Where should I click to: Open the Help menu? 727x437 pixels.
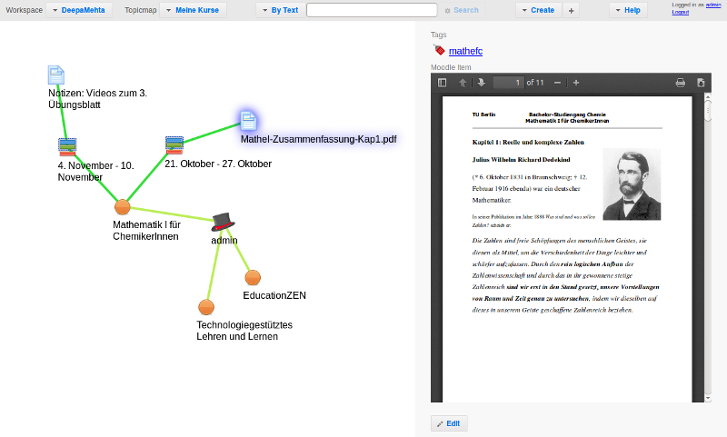pos(628,10)
